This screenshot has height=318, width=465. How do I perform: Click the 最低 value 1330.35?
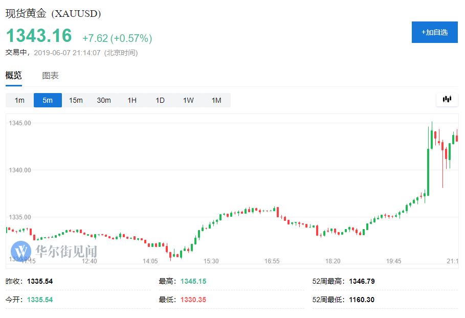pos(193,300)
